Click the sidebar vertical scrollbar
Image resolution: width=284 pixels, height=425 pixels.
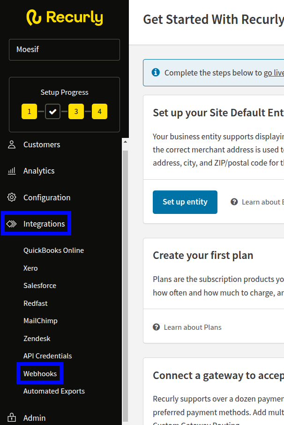pyautogui.click(x=125, y=281)
